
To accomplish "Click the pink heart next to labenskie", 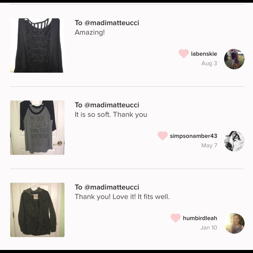I will (x=184, y=53).
